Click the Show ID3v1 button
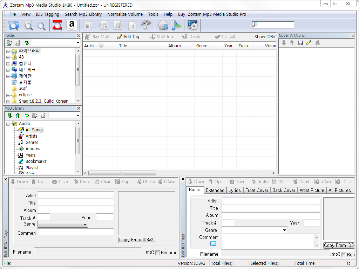This screenshot has height=269, width=359. pyautogui.click(x=265, y=36)
